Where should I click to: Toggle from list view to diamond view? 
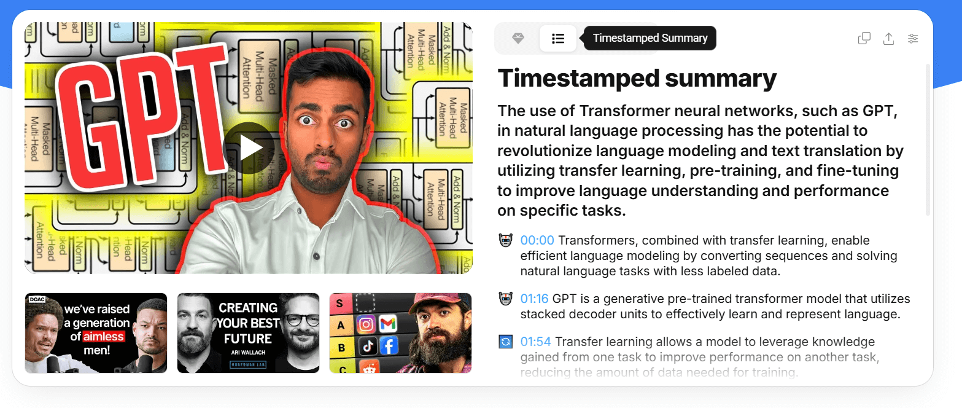[518, 38]
